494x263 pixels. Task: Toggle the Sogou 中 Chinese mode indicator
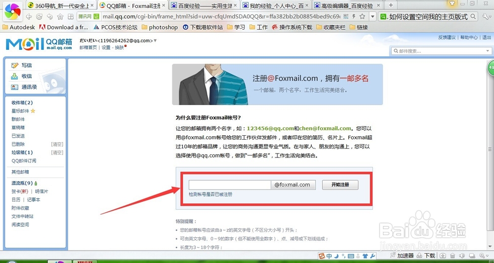coord(329,256)
